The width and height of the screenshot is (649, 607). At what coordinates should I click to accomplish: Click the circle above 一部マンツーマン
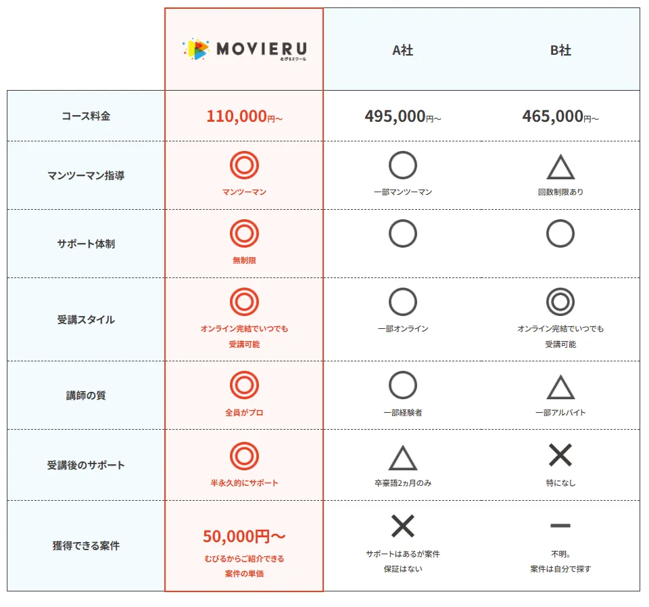click(403, 165)
